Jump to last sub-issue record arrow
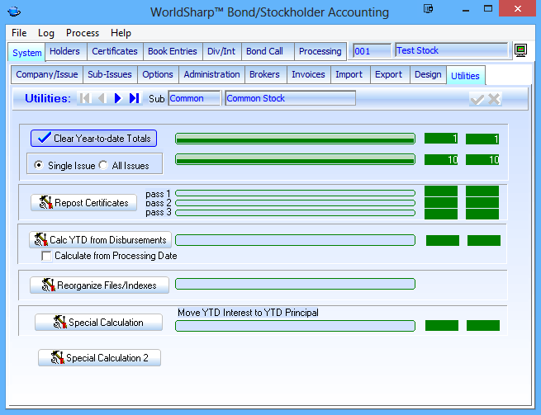Screen dimensions: 541x415 point(134,98)
